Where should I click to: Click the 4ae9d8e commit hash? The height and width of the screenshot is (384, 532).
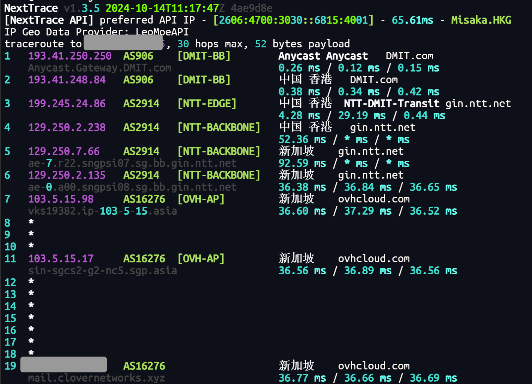click(x=252, y=8)
